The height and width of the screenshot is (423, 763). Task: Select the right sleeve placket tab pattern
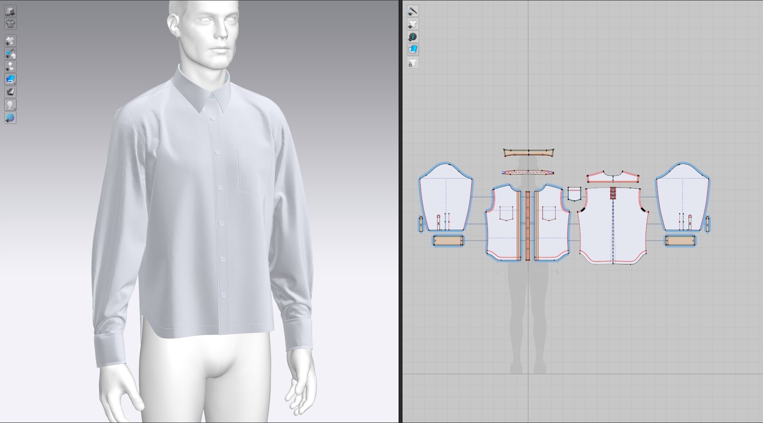coord(708,224)
